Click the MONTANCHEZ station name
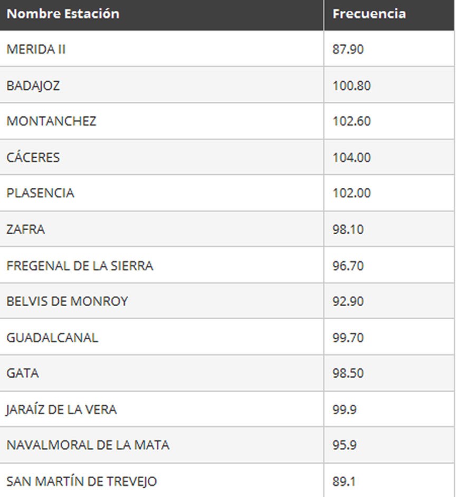The image size is (457, 497). coord(51,121)
